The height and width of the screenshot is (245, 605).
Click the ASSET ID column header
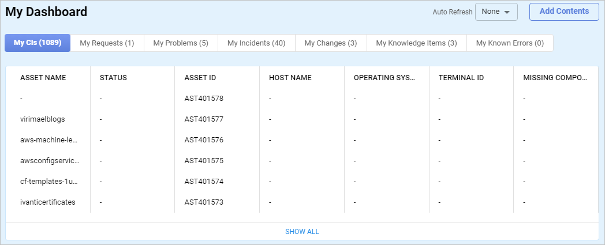coord(200,78)
